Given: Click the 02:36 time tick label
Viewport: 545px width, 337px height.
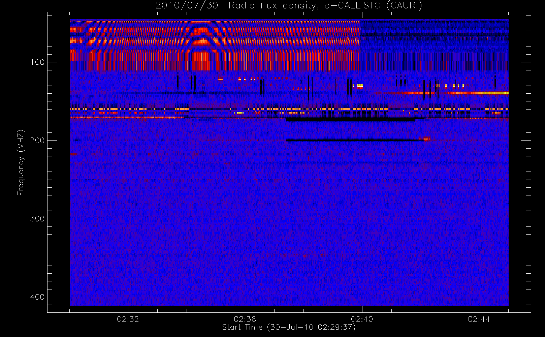Looking at the screenshot, I should click(245, 319).
